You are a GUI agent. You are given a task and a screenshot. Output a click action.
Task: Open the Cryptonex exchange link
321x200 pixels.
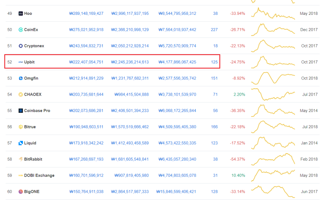click(x=34, y=46)
